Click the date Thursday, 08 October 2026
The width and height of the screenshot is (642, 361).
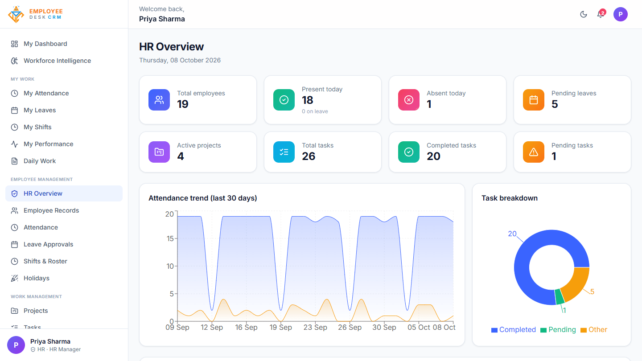(x=180, y=60)
